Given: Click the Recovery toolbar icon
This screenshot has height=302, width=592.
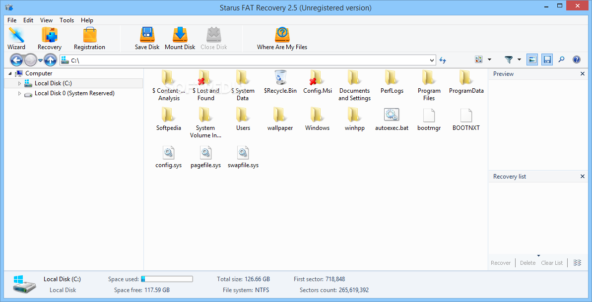Looking at the screenshot, I should (50, 39).
